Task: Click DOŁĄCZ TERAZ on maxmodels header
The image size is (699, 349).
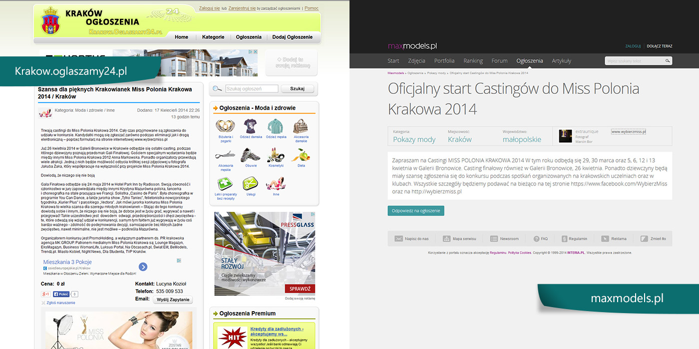Action: pos(660,46)
